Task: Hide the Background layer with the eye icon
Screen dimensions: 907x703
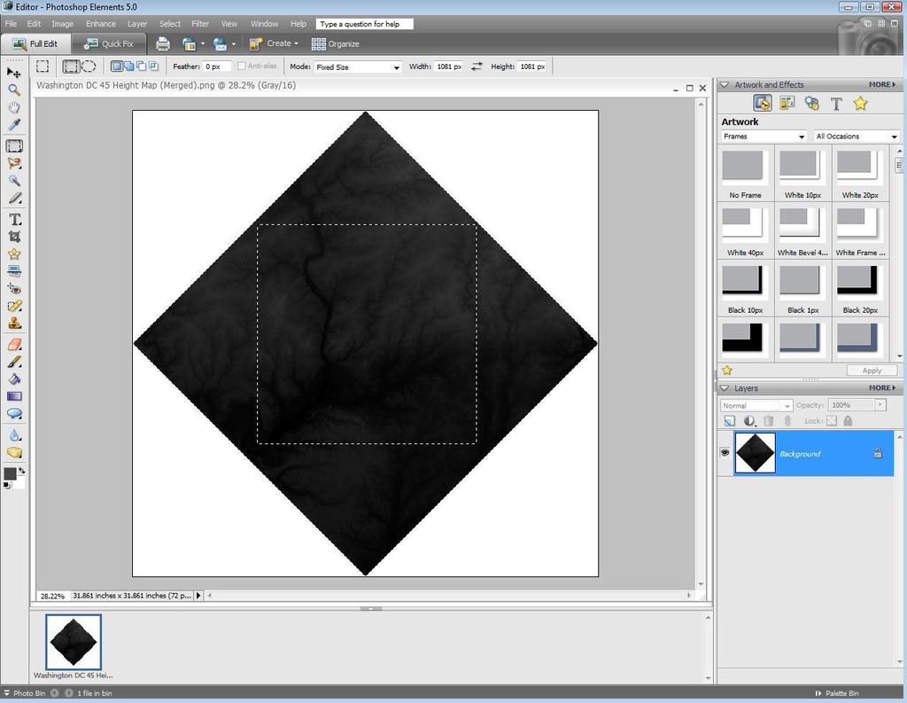Action: 725,453
